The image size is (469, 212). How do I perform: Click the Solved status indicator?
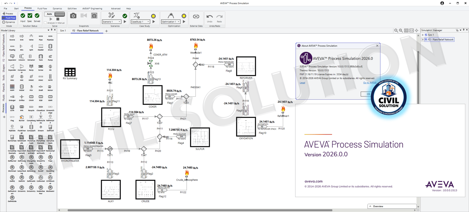[37, 16]
